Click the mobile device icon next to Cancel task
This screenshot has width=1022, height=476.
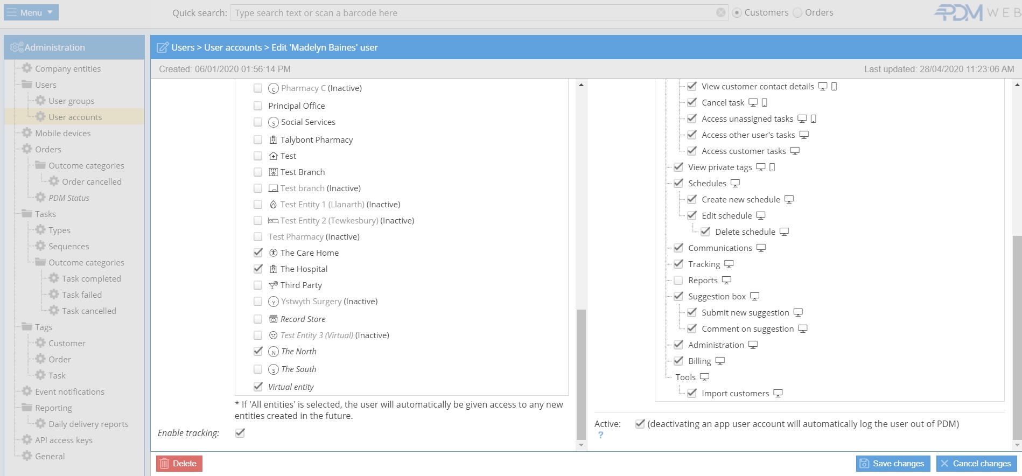(765, 103)
